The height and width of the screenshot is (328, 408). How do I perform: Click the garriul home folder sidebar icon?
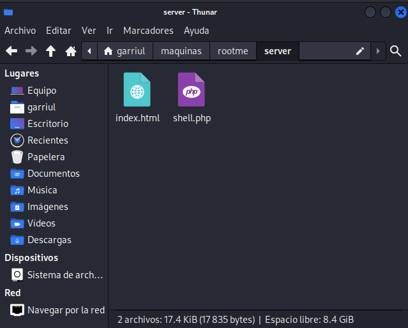(x=17, y=107)
